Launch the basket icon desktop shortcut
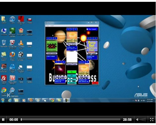Viewport: 156px width, 125px height. (21, 32)
